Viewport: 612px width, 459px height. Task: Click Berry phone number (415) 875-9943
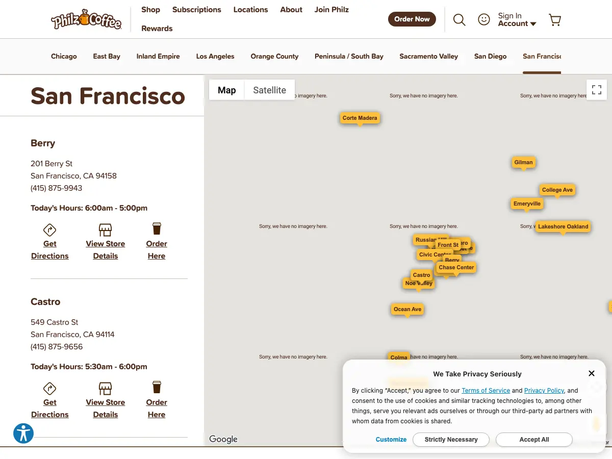pyautogui.click(x=56, y=188)
